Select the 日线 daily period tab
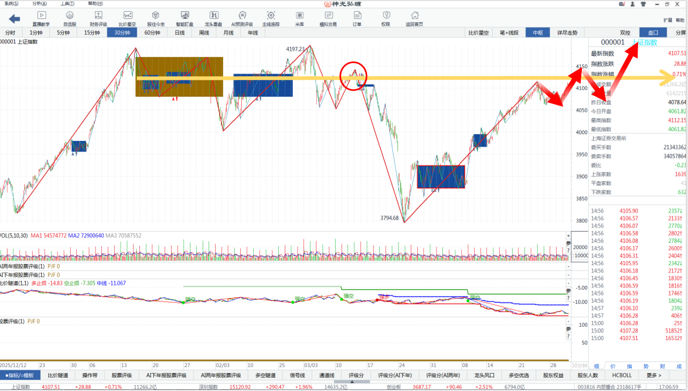The image size is (688, 391). coord(180,33)
